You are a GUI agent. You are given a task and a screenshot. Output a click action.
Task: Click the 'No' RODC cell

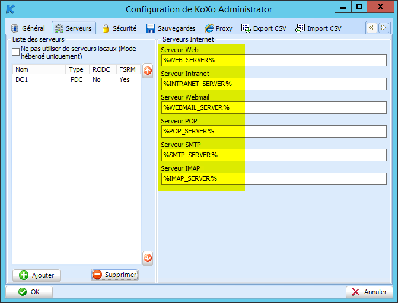(97, 79)
